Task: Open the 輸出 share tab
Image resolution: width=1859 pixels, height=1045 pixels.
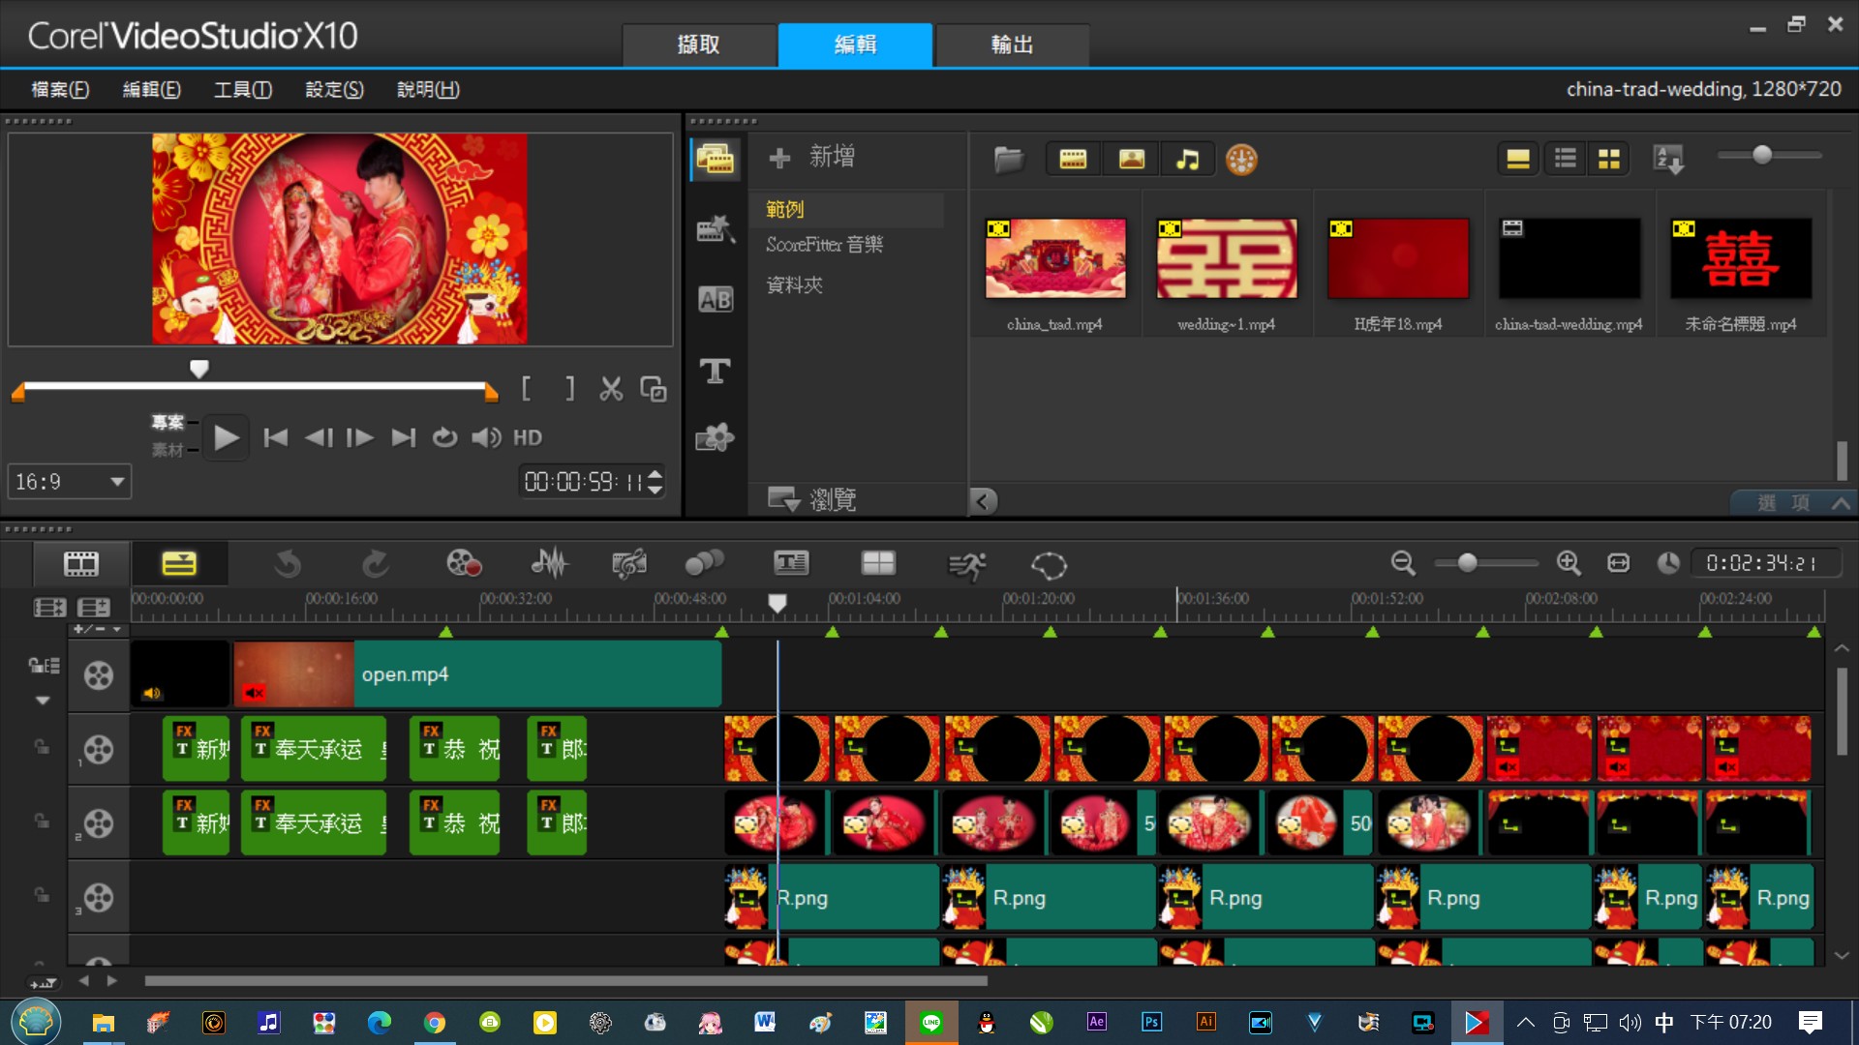Action: (x=1012, y=45)
